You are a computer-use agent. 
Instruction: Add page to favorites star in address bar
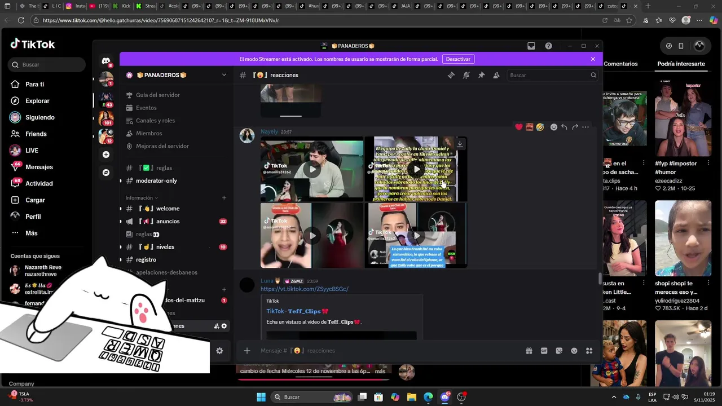point(629,20)
